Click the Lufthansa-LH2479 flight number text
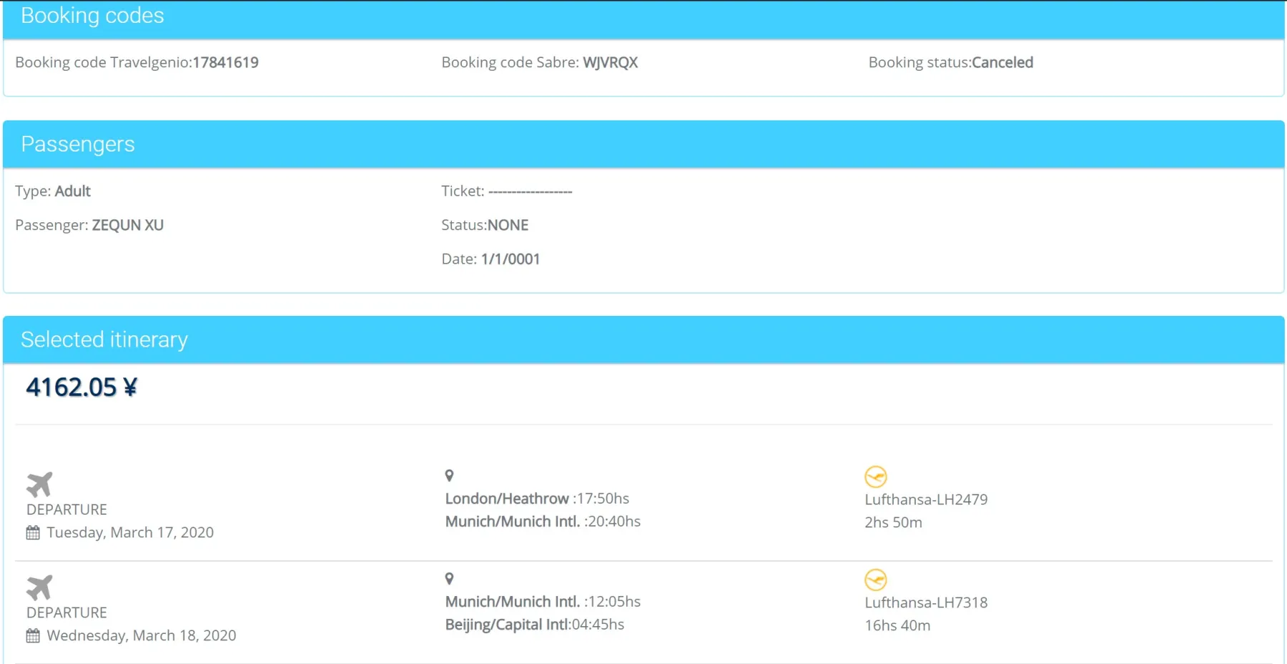Viewport: 1287px width, 664px height. pos(926,500)
